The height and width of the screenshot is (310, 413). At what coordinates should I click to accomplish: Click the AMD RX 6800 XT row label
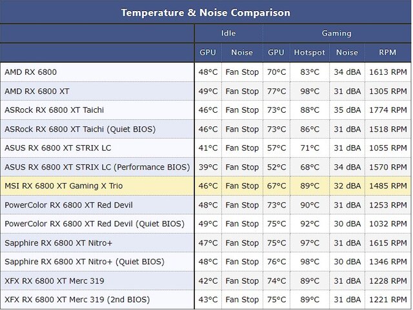(x=37, y=91)
